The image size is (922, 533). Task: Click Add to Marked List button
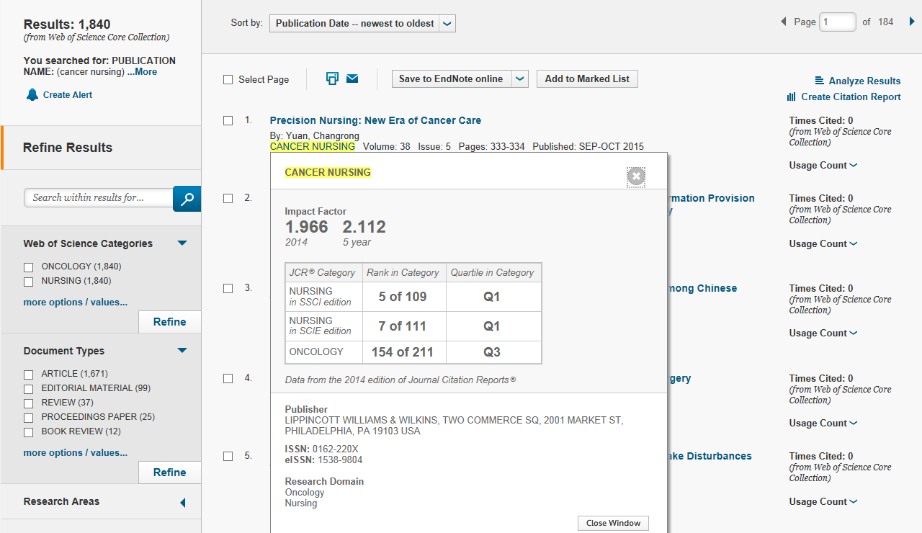tap(587, 79)
